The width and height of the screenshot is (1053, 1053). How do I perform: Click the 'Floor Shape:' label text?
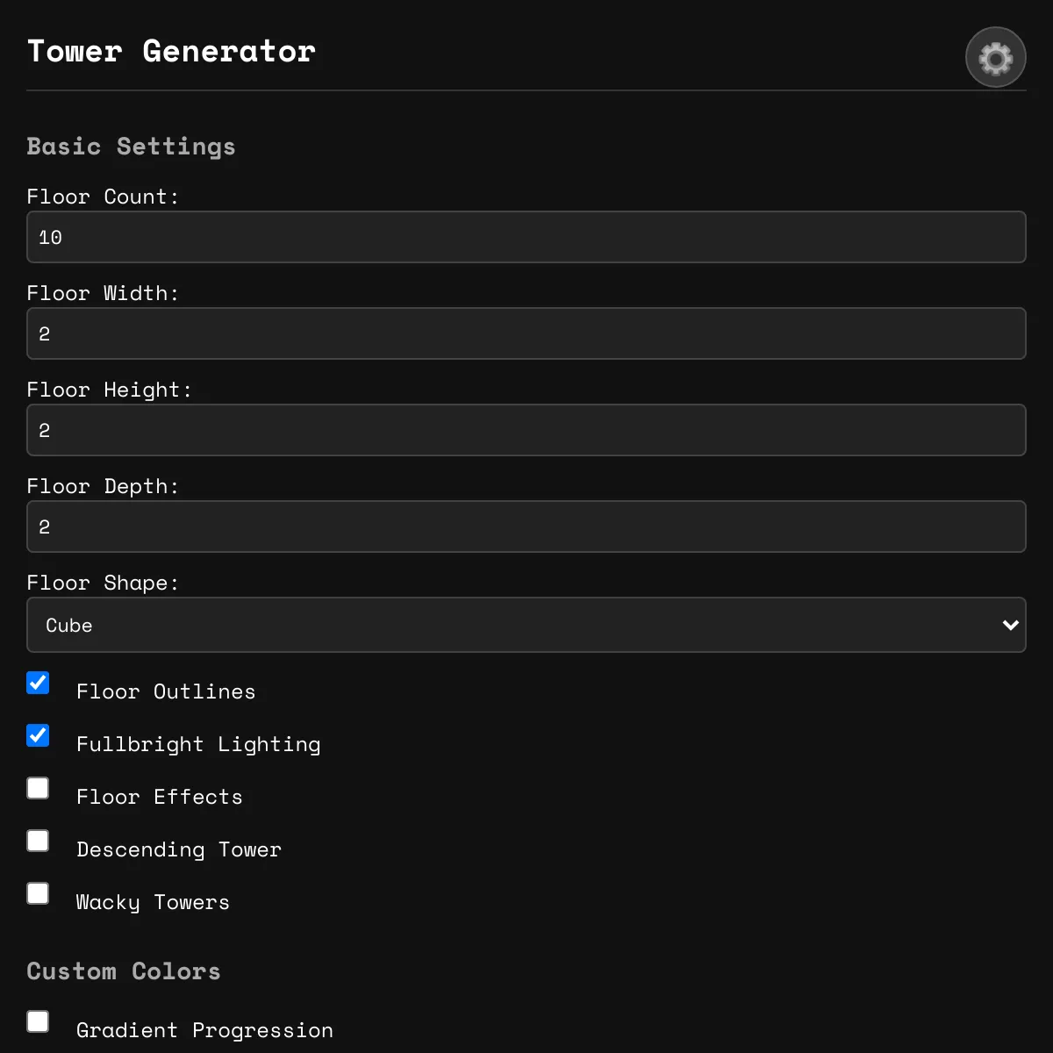click(x=103, y=583)
